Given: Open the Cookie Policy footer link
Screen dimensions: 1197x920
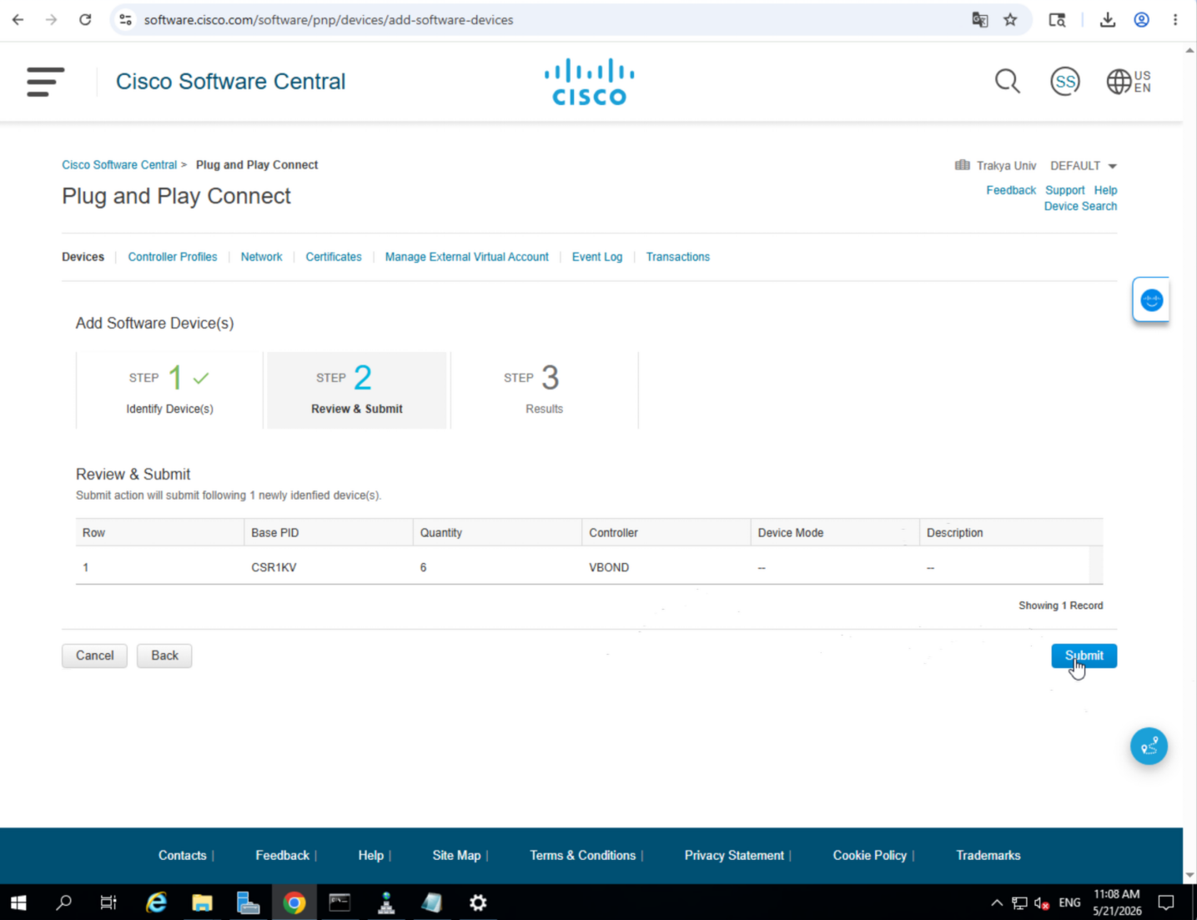Looking at the screenshot, I should 869,856.
